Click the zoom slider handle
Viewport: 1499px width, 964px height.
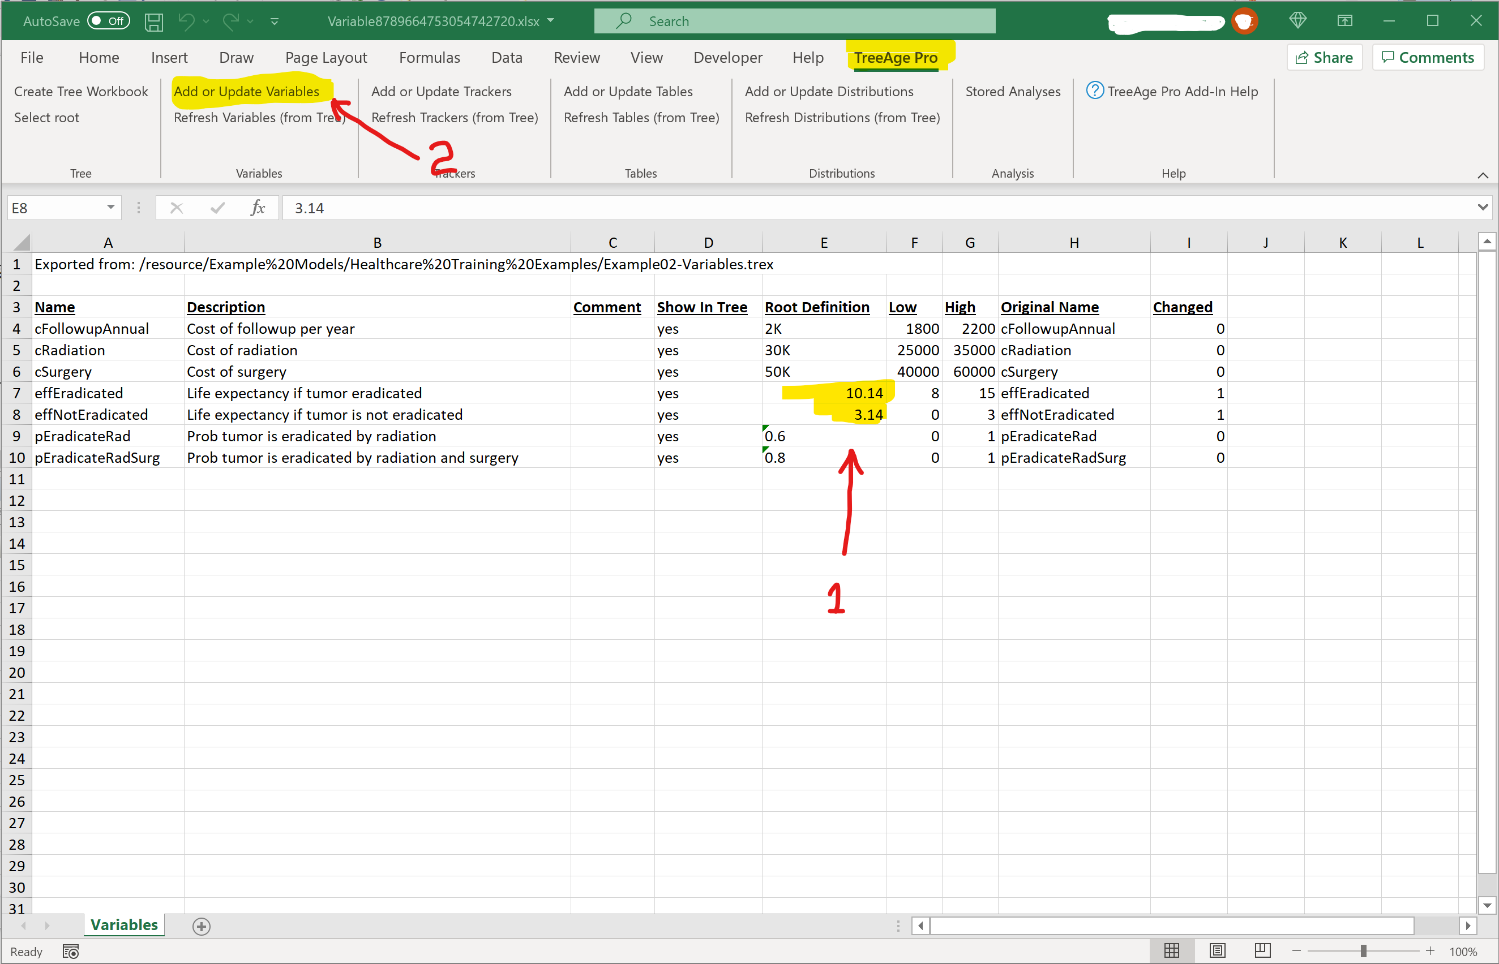point(1363,951)
